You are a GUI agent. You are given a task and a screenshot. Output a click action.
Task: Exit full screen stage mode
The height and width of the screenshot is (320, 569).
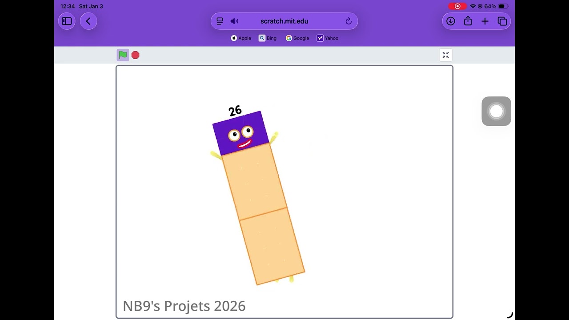click(445, 55)
